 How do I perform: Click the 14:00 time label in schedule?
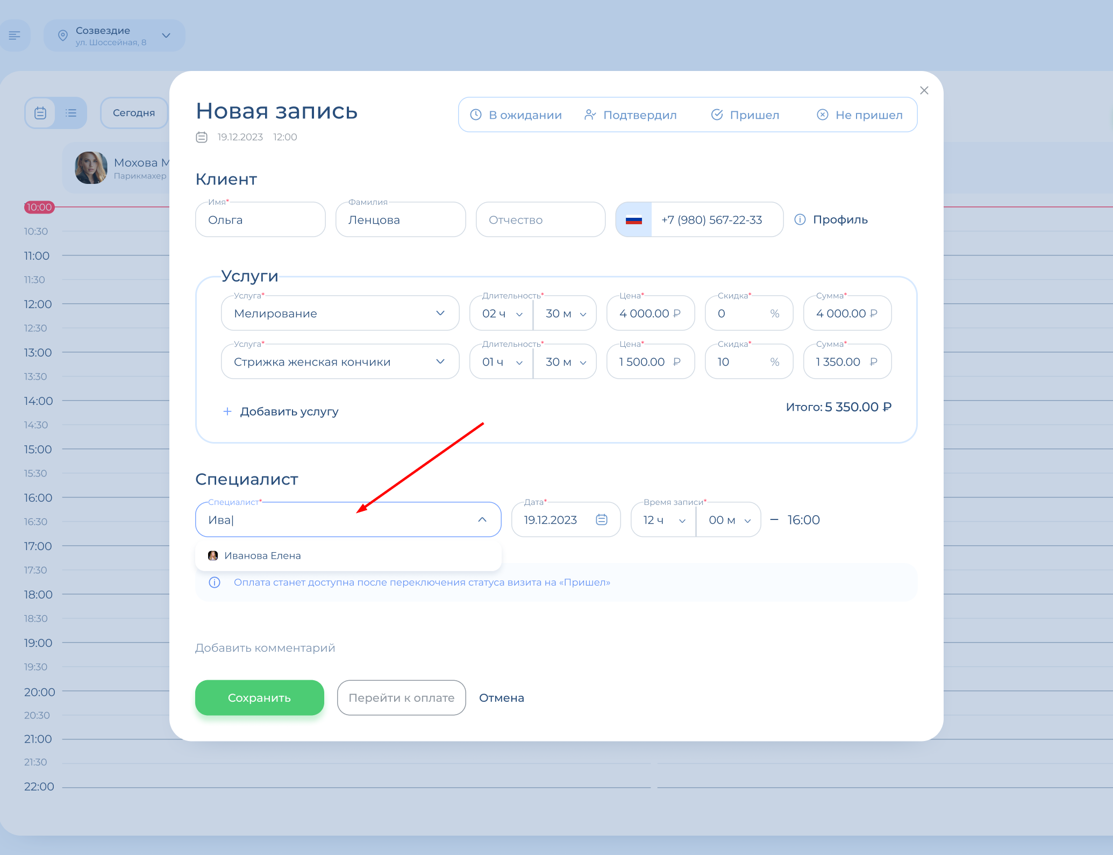[38, 401]
